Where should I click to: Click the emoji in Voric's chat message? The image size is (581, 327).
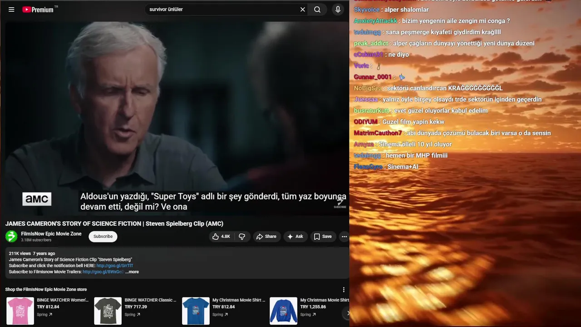(x=379, y=66)
